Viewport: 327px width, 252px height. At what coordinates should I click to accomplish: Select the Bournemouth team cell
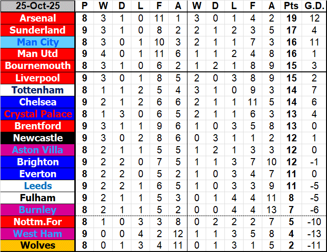[x=38, y=66]
